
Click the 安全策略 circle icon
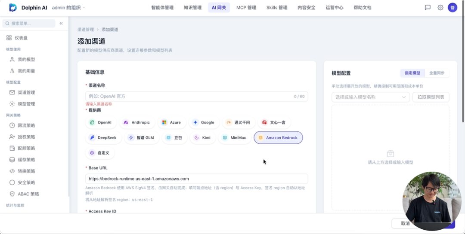(12, 182)
